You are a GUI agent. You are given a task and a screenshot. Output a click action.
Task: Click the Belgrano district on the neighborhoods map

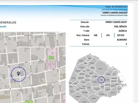[92, 63]
